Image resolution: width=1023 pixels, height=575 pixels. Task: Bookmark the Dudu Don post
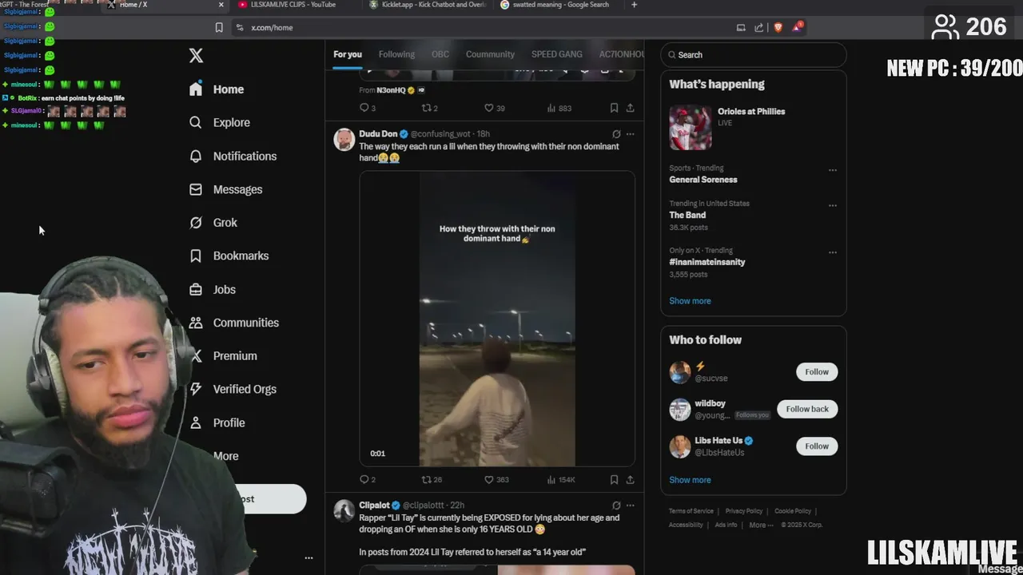pyautogui.click(x=614, y=479)
